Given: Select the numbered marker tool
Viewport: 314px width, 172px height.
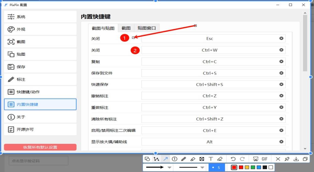Looking at the screenshot, I should 175,159.
